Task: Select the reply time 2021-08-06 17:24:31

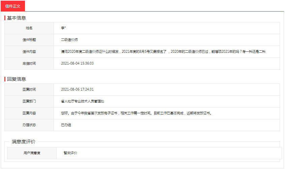Action: tap(77, 90)
